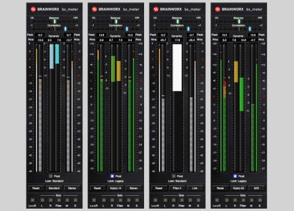Screen dimensions: 294x211
Task: Reset peaks in the K(atz)-14 meter
Action: click(98, 188)
